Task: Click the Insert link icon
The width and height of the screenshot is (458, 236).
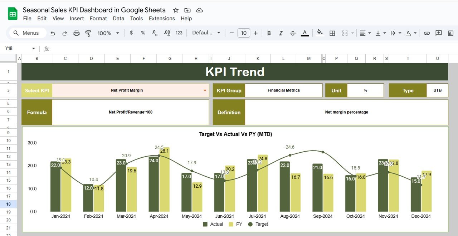Action: click(427, 33)
